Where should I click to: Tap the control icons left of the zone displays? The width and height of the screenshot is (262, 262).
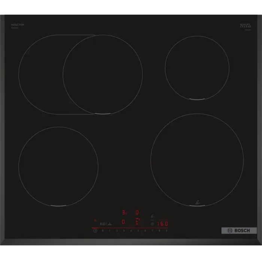pos(106,223)
